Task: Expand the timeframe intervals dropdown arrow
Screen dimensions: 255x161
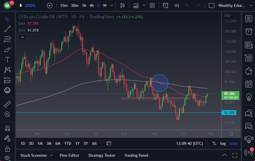Action: click(111, 5)
